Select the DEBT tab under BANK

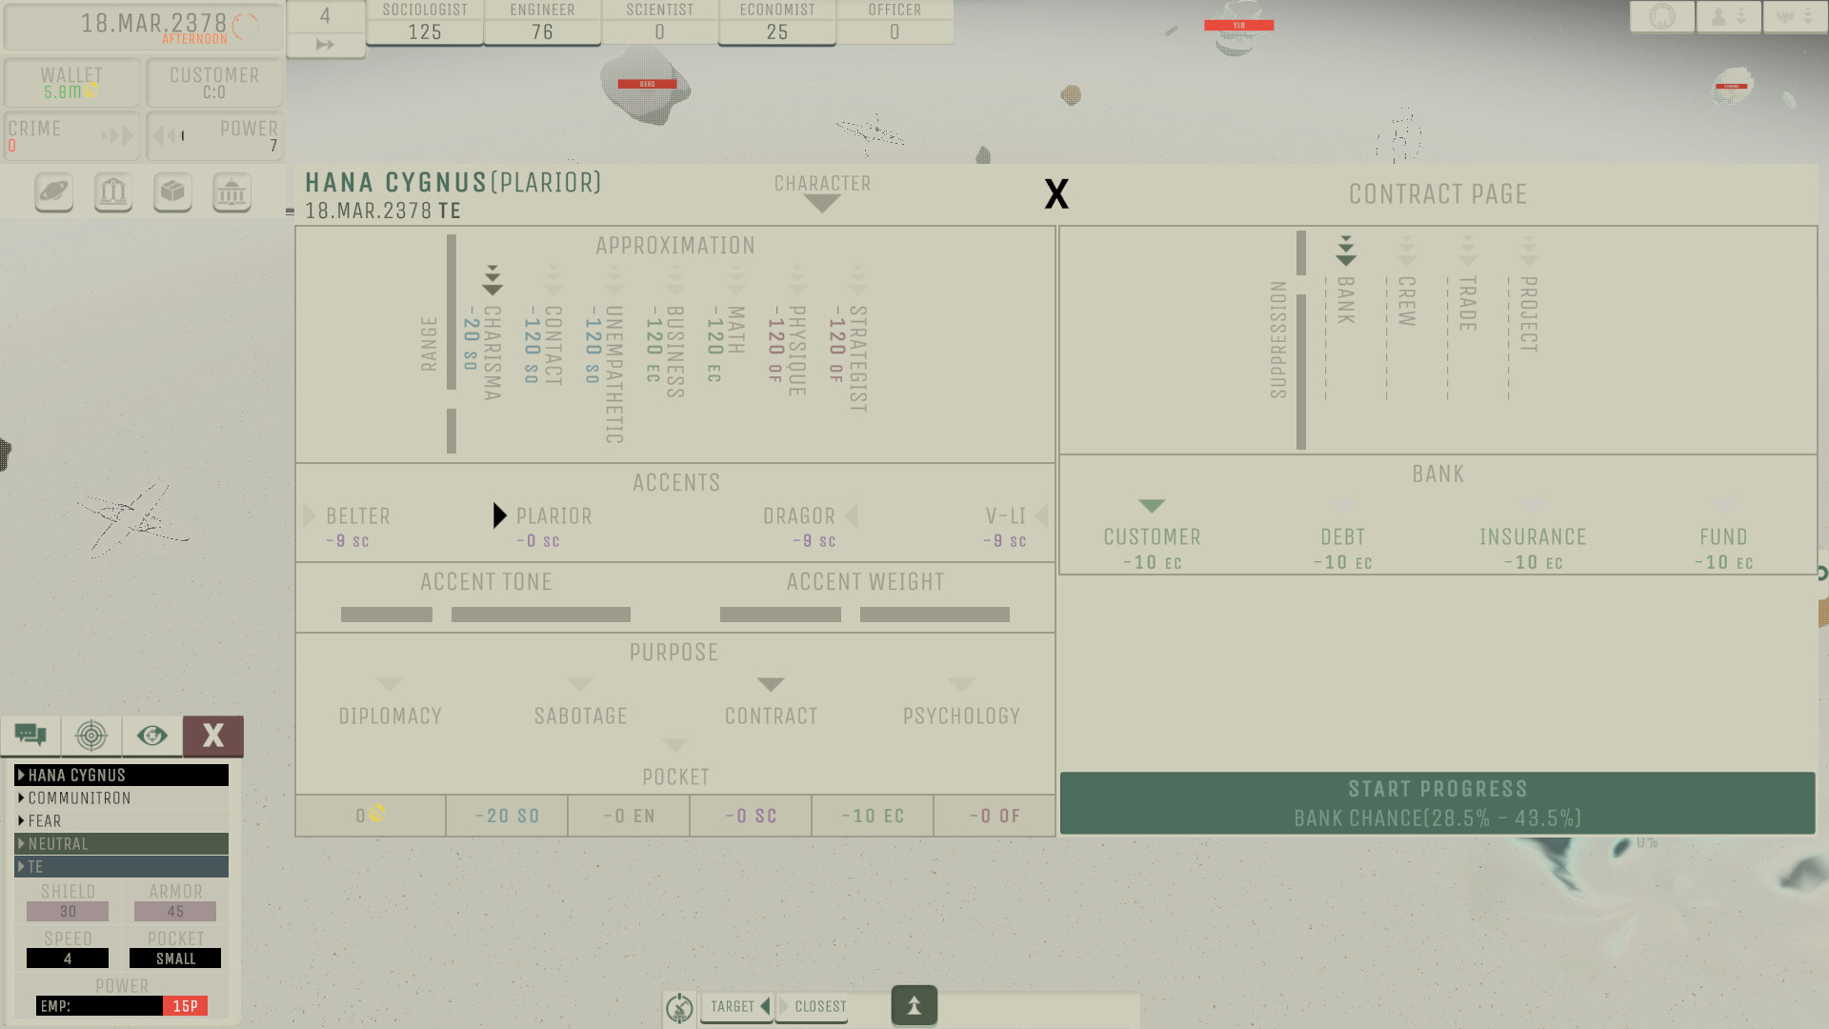pyautogui.click(x=1342, y=536)
